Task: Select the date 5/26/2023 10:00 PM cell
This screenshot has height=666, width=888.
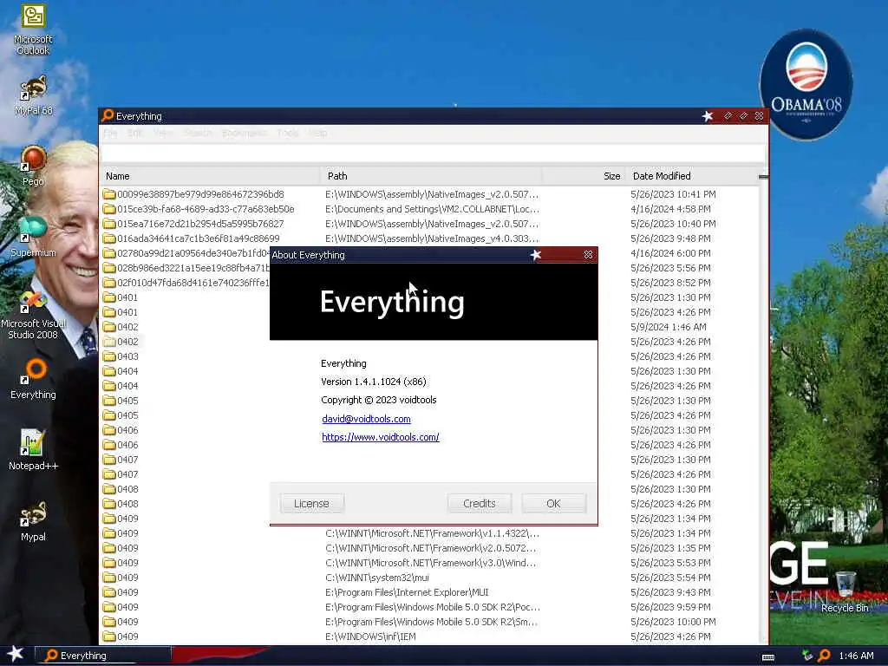Action: point(673,622)
